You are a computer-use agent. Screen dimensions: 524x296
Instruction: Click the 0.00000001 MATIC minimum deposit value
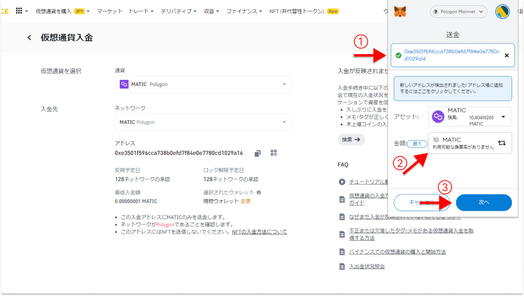pyautogui.click(x=136, y=201)
